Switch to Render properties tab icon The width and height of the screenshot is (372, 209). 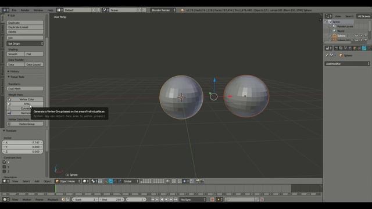337,48
